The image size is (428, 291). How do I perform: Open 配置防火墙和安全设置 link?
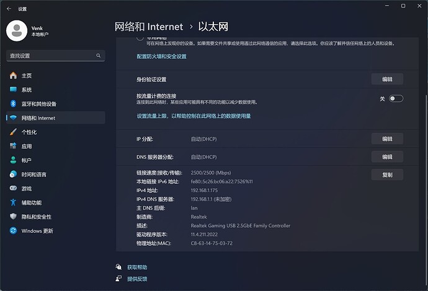pyautogui.click(x=162, y=56)
